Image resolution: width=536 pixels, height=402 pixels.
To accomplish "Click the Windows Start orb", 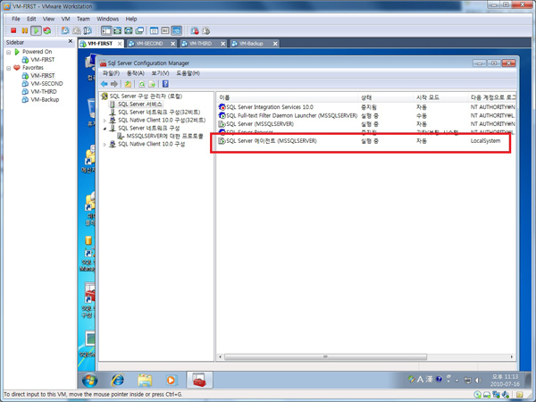I will click(90, 380).
